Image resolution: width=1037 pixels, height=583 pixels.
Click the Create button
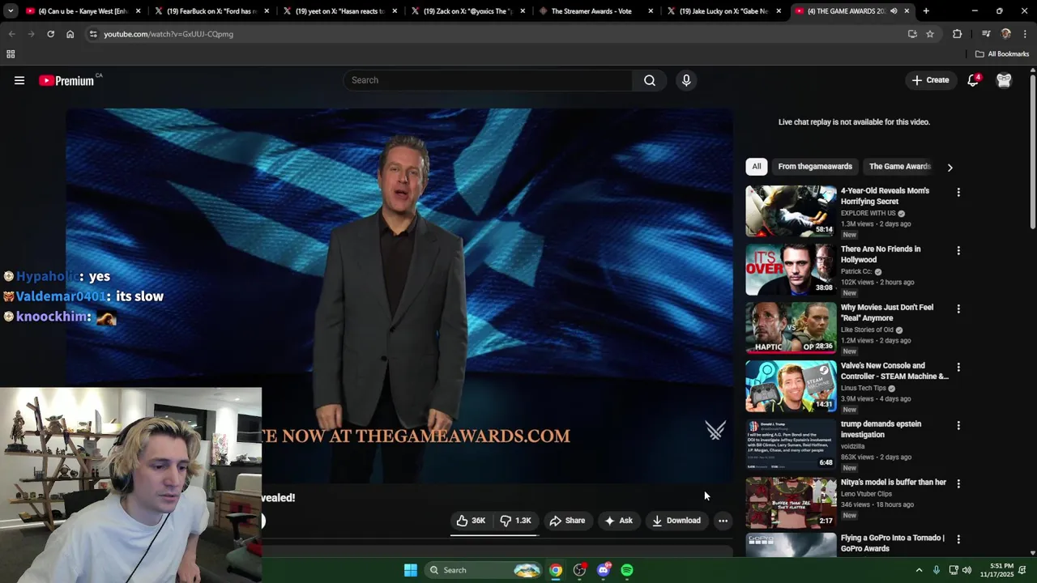coord(930,80)
